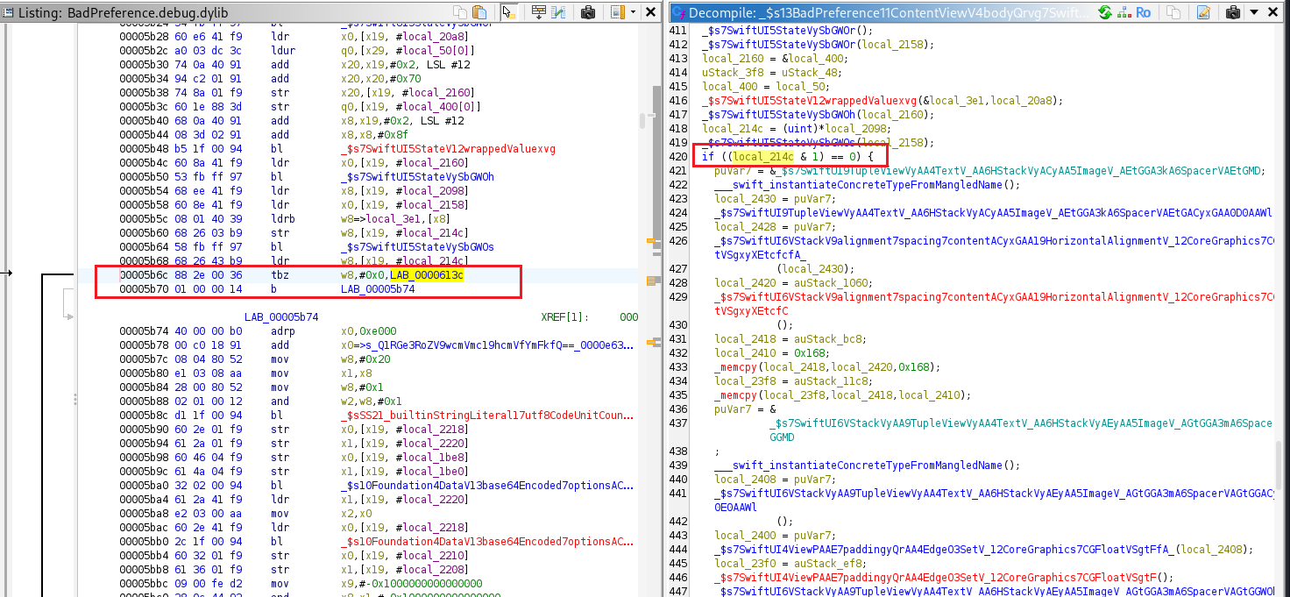Open the decompiler control flow graph icon
This screenshot has width=1290, height=597.
pos(1123,12)
